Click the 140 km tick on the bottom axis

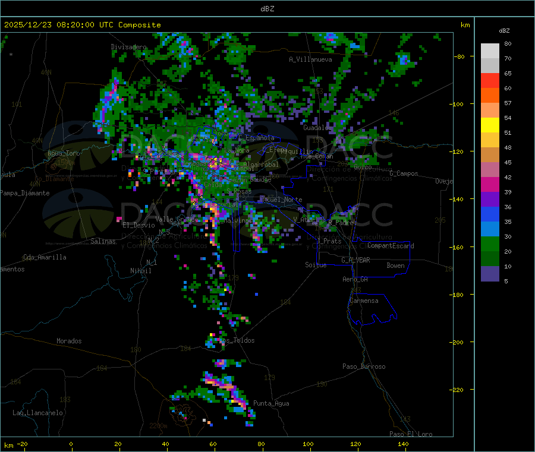click(403, 444)
